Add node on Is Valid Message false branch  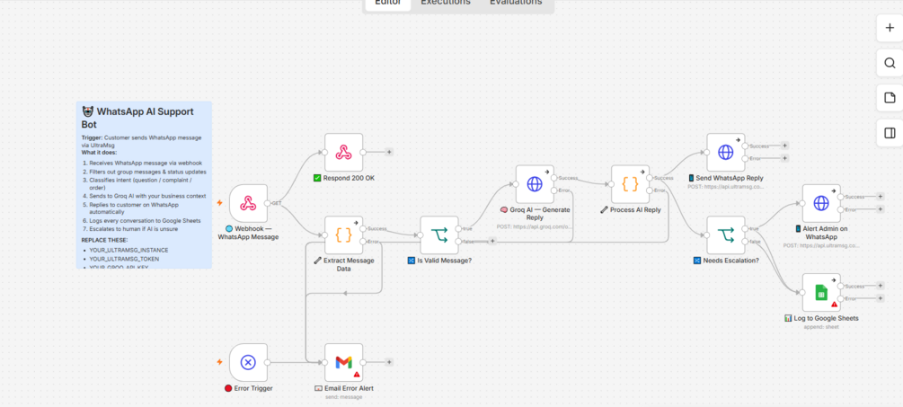pyautogui.click(x=491, y=241)
